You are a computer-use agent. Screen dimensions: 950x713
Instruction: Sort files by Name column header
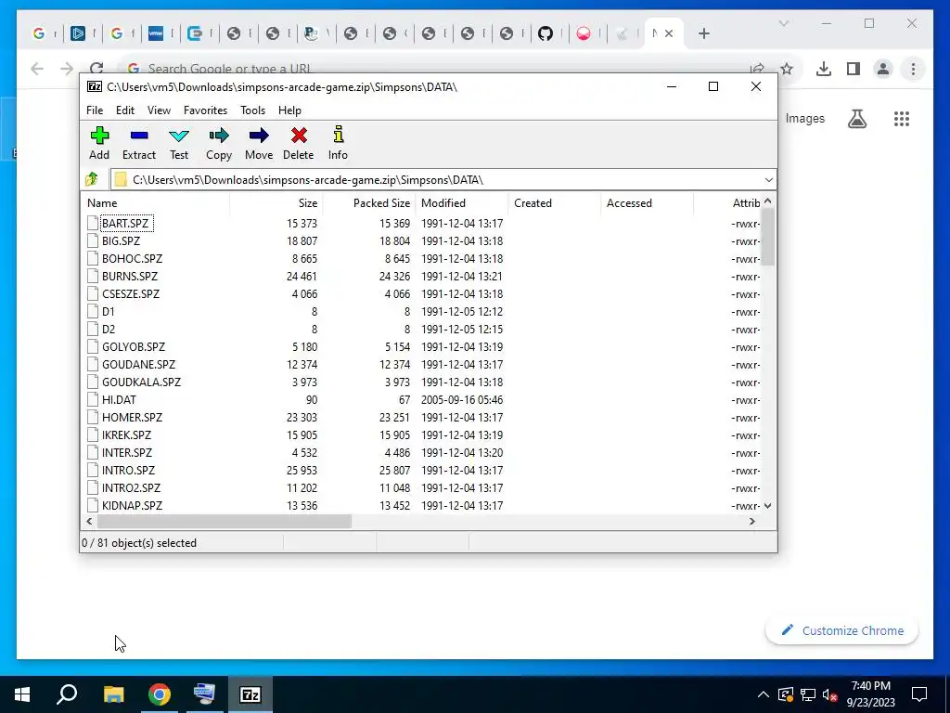[155, 203]
